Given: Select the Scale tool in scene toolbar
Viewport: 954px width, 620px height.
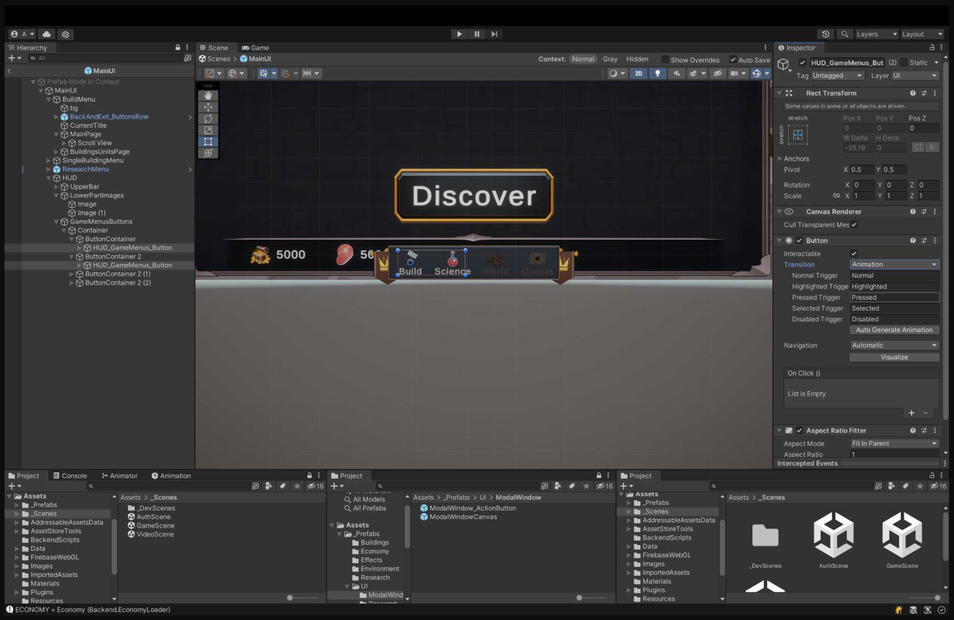Looking at the screenshot, I should [208, 130].
